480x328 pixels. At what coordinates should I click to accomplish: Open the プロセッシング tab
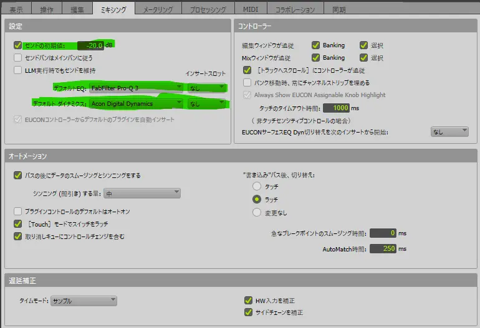click(x=207, y=9)
